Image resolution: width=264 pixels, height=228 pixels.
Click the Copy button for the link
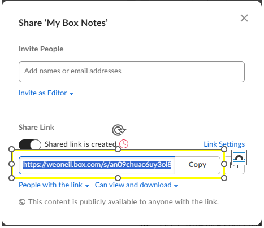[197, 165]
